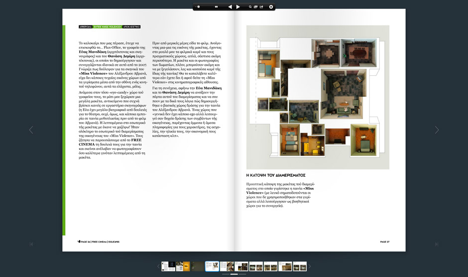Click PAGE 26 | FREE CINEMA footer
The height and width of the screenshot is (277, 468).
click(x=99, y=242)
